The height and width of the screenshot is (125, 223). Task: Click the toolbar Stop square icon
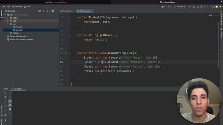pyautogui.click(x=208, y=7)
